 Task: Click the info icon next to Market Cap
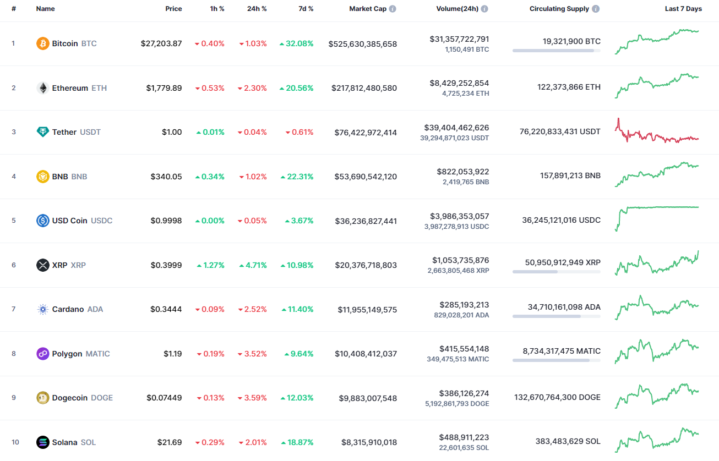[393, 9]
